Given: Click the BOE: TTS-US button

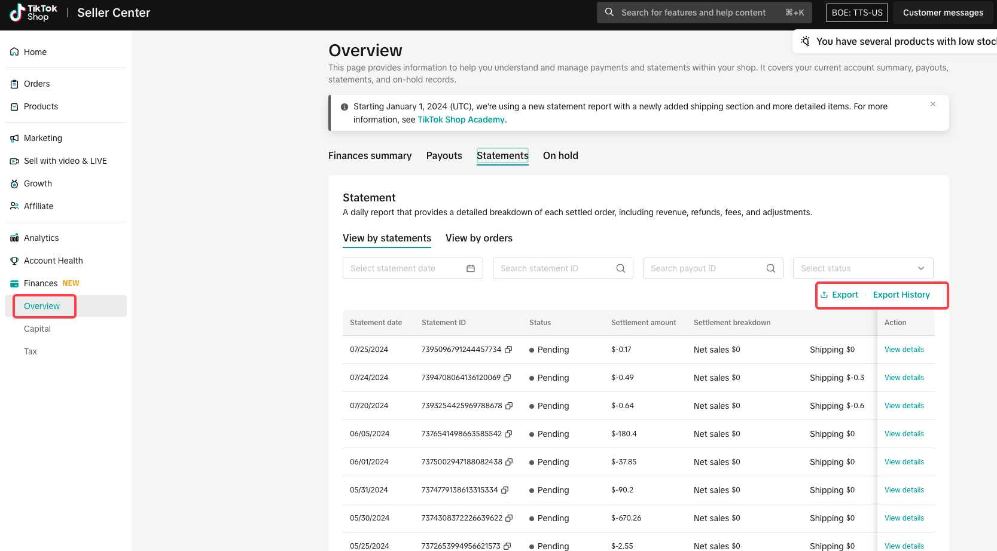Looking at the screenshot, I should point(857,13).
